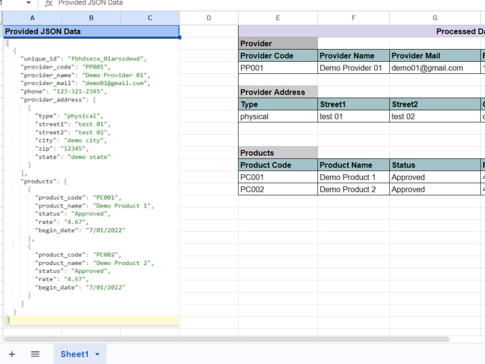The width and height of the screenshot is (485, 364).
Task: Select column A header
Action: click(x=32, y=18)
